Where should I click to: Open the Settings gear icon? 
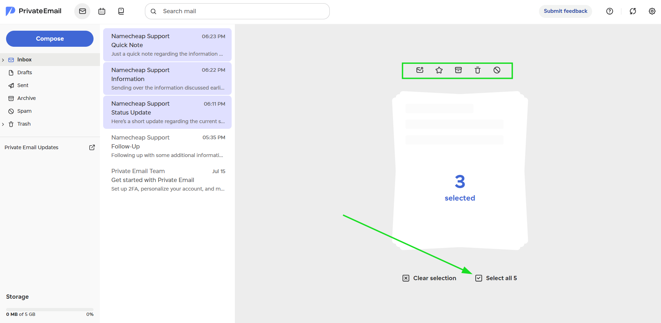[x=652, y=11]
